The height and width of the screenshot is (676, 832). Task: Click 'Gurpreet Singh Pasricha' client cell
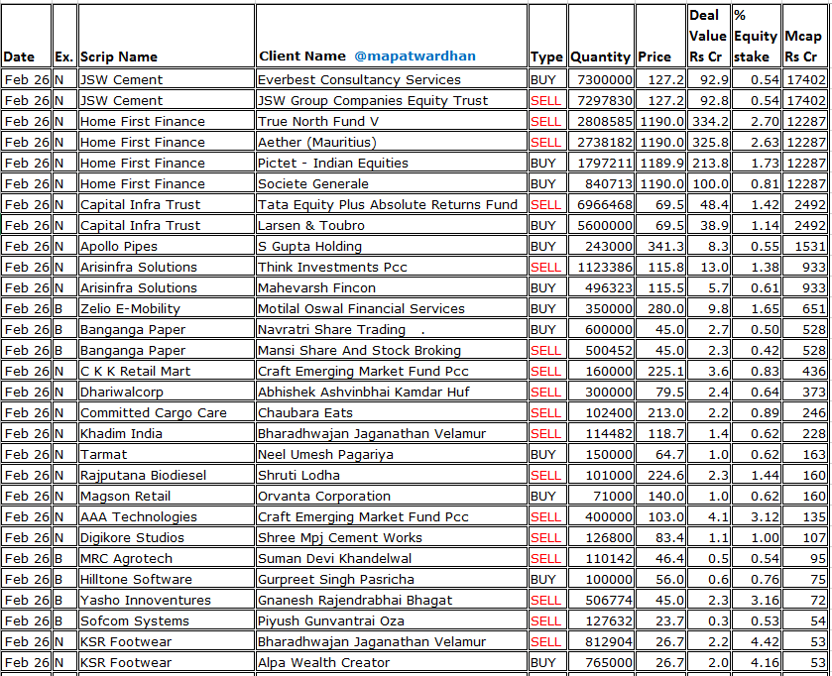tap(392, 579)
